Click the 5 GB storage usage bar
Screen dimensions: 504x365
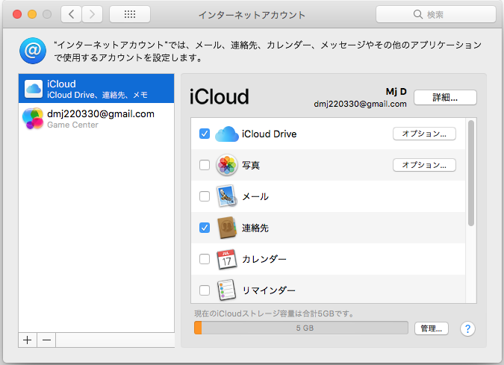(x=301, y=328)
